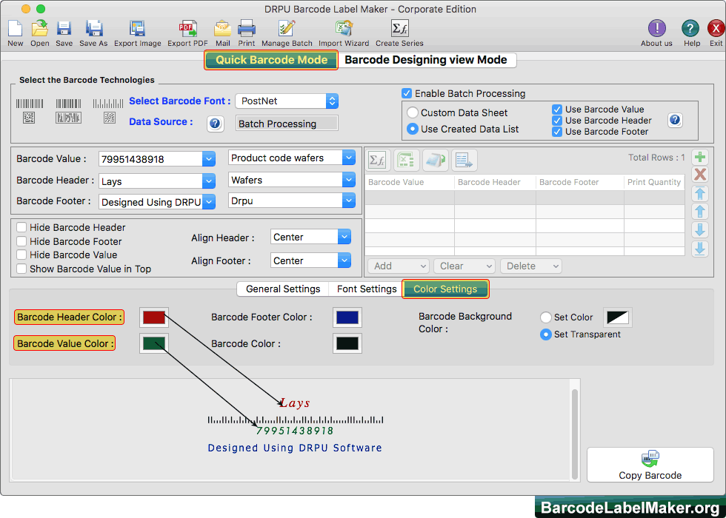726x518 pixels.
Task: Select Set Color background radio button
Action: click(x=546, y=317)
